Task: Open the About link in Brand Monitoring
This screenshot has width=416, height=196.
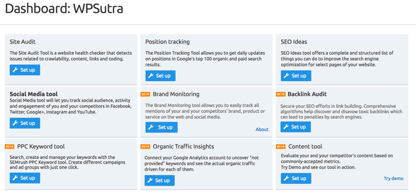Action: 262,129
